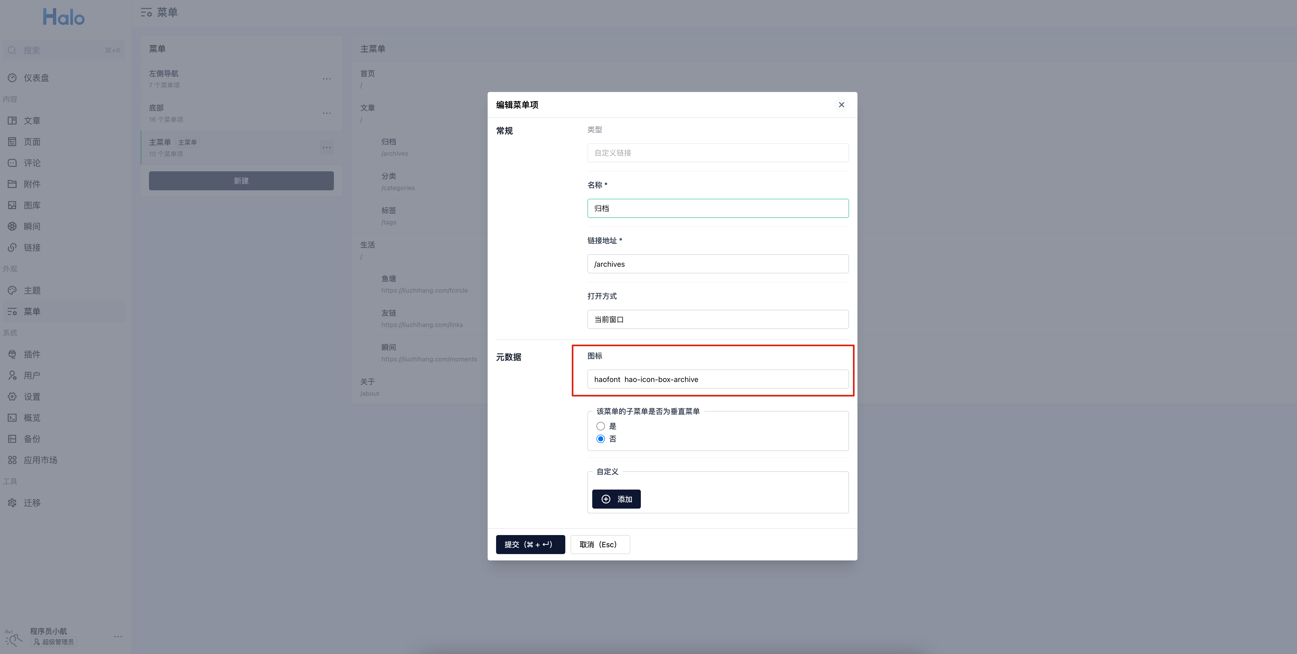
Task: Open user options beside 程序员小航
Action: point(118,636)
